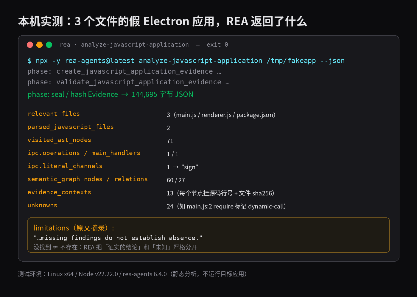Click the 'phase: seal / hash Evidence' line
The image size is (417, 297).
(x=110, y=94)
